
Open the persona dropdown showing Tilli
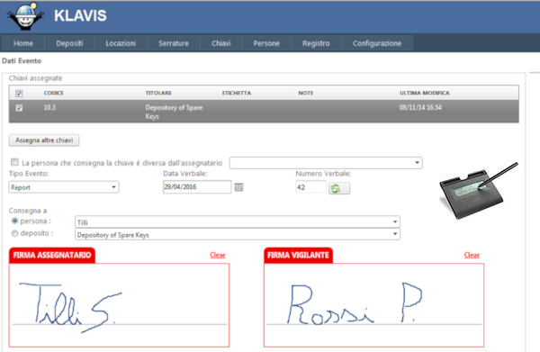click(x=238, y=222)
